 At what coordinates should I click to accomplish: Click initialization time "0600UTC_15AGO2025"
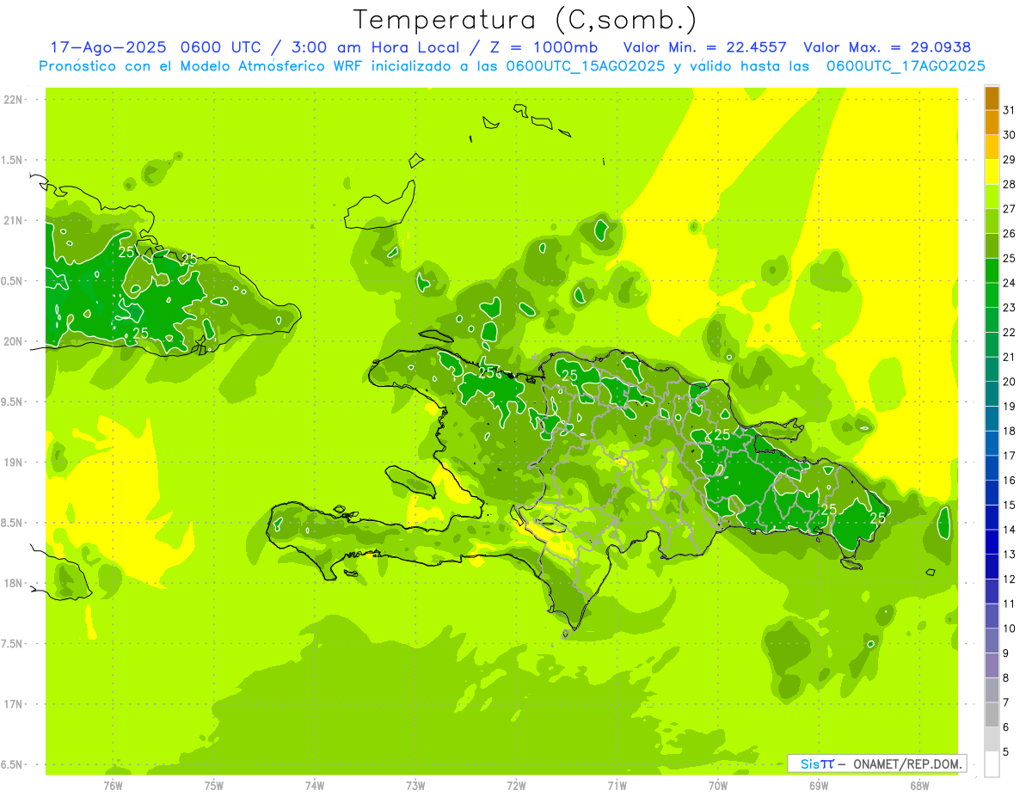586,65
